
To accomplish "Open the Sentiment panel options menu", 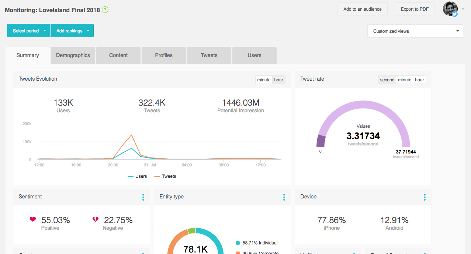I will point(143,197).
